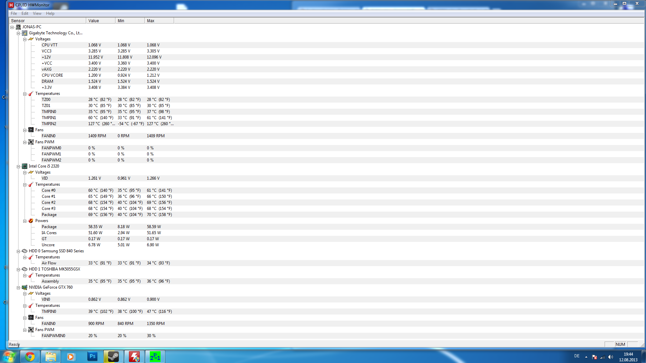Viewport: 646px width, 363px height.
Task: Open Steam from the taskbar
Action: coord(113,357)
